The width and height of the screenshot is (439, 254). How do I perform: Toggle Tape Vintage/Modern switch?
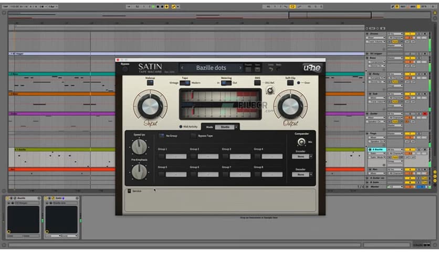(x=185, y=83)
